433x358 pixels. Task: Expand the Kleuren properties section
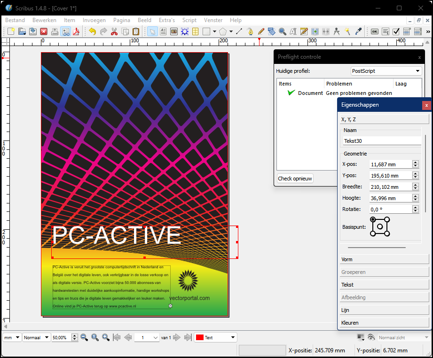384,323
